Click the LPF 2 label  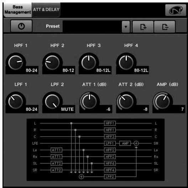(x=57, y=85)
